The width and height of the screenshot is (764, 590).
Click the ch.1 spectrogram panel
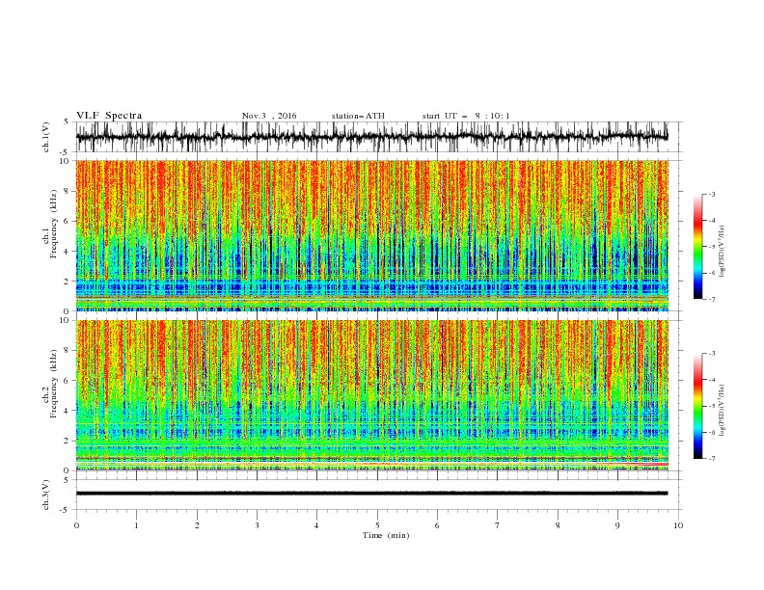(x=371, y=235)
